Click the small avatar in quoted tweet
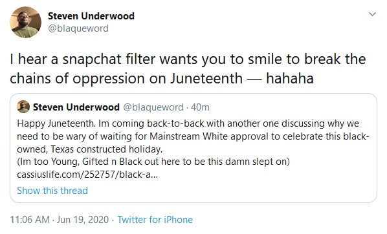This screenshot has width=387, height=234. pos(23,107)
